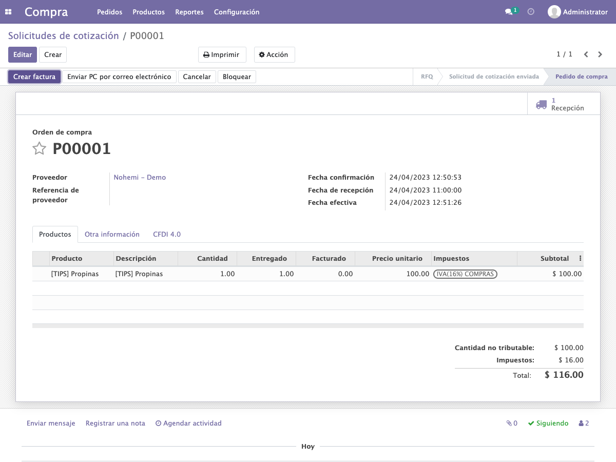The width and height of the screenshot is (616, 462).
Task: Open the attachments paperclip counter
Action: [512, 423]
